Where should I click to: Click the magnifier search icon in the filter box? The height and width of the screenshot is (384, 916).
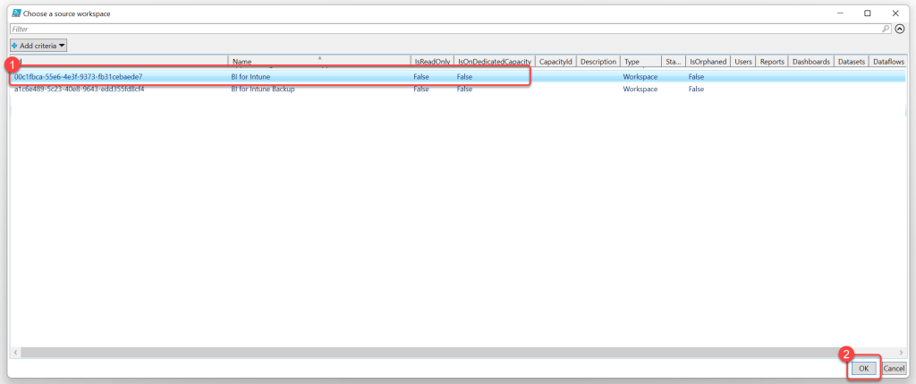click(886, 29)
